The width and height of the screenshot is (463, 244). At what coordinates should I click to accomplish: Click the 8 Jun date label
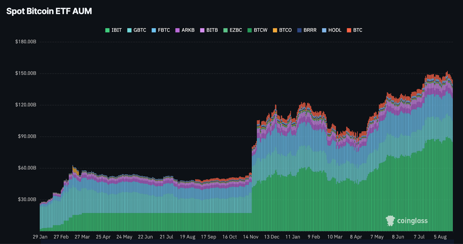(398, 237)
